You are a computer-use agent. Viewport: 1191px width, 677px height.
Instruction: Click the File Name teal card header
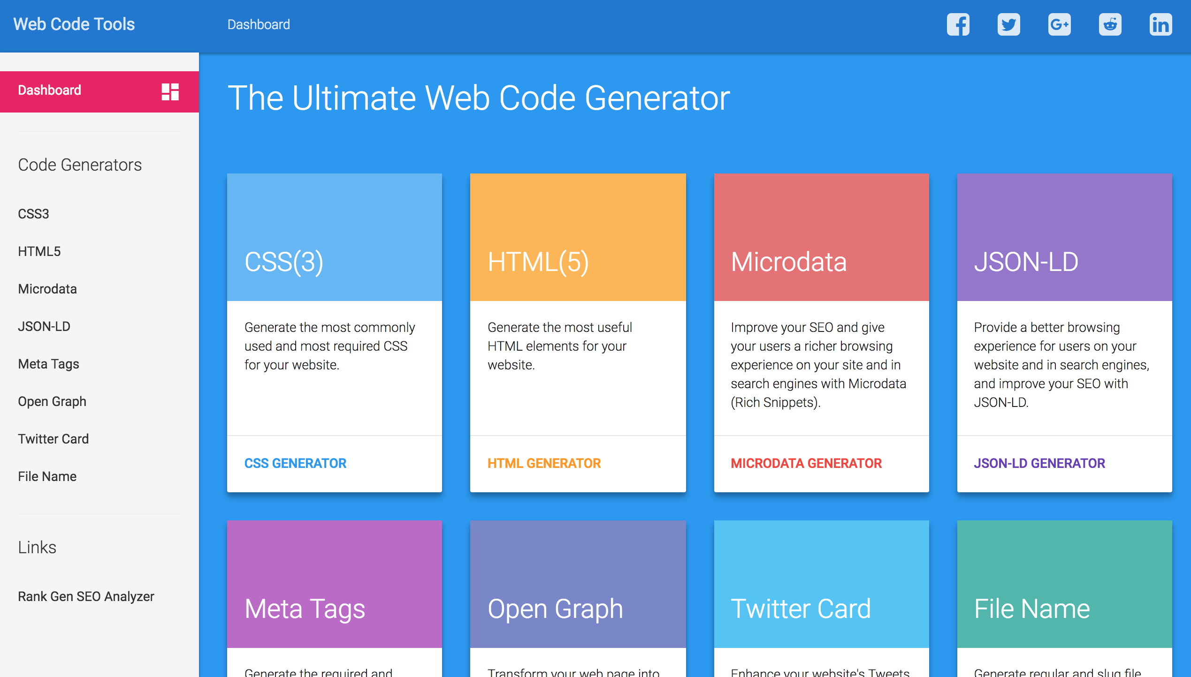pos(1064,584)
